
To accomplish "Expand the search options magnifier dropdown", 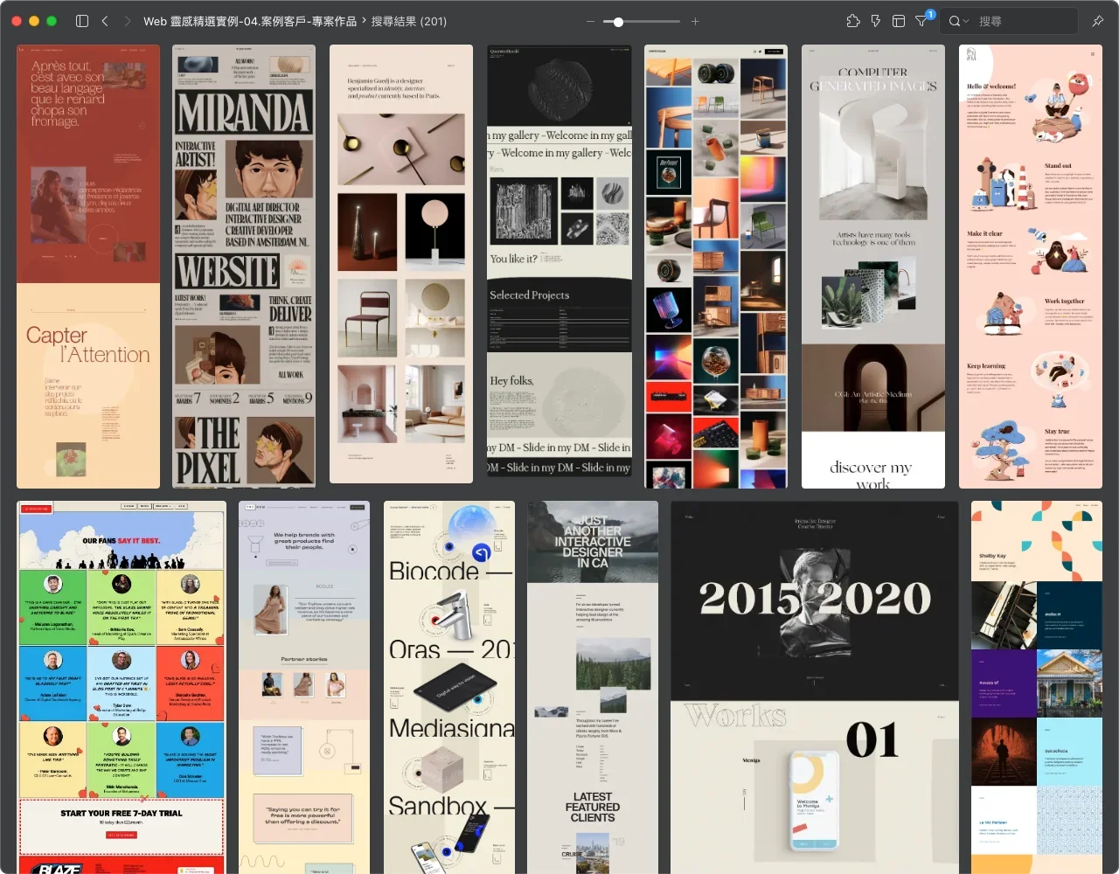I will click(x=959, y=21).
